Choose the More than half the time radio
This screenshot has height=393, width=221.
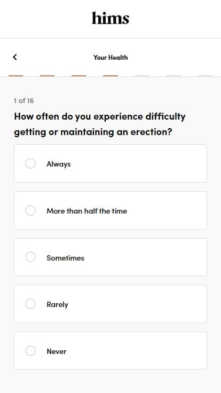[30, 210]
